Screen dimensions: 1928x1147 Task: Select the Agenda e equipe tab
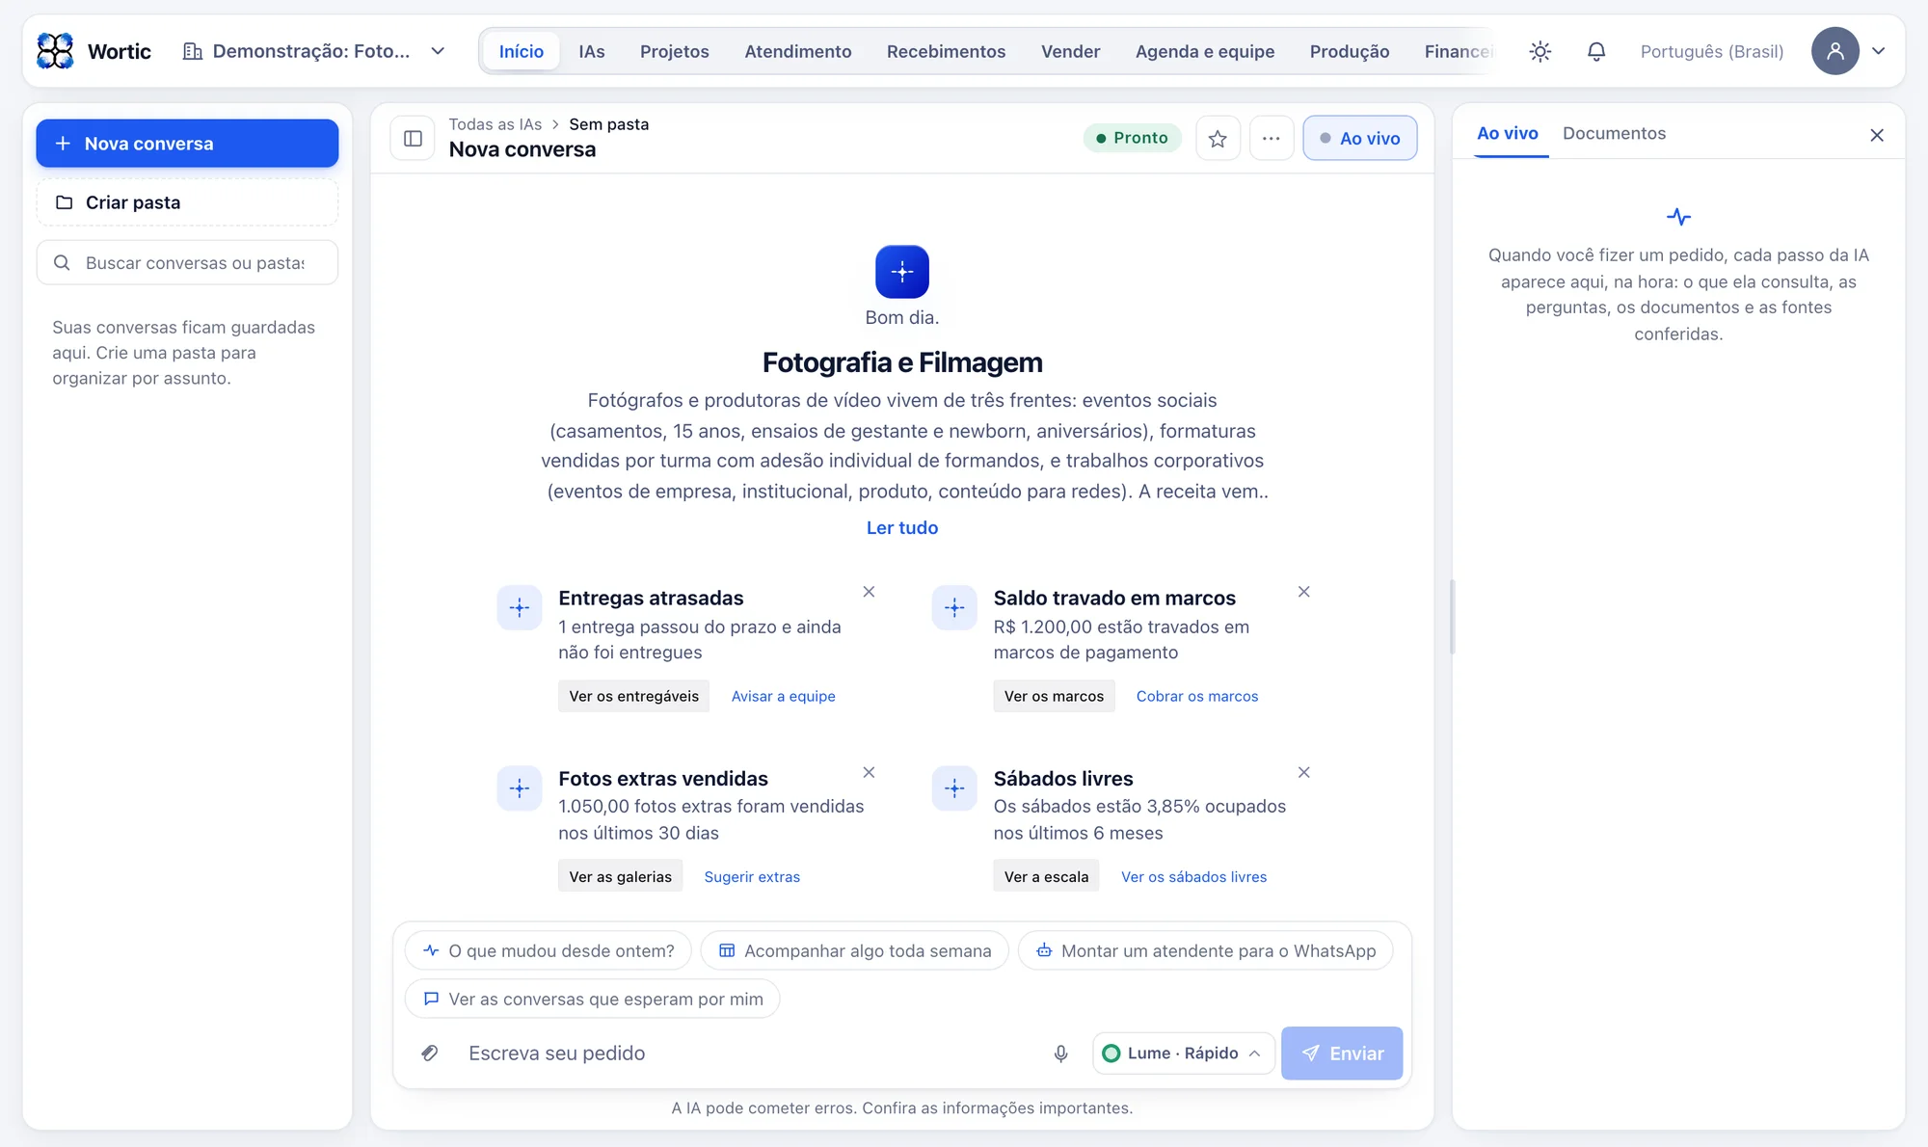[x=1204, y=51]
